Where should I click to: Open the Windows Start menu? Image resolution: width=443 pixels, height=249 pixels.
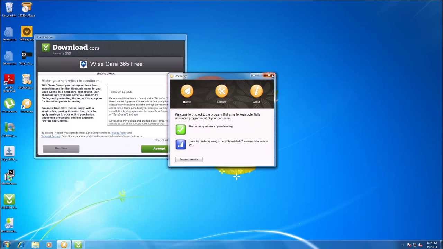click(x=7, y=245)
